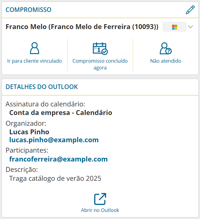Click the COMPROMISSO section header

(28, 10)
